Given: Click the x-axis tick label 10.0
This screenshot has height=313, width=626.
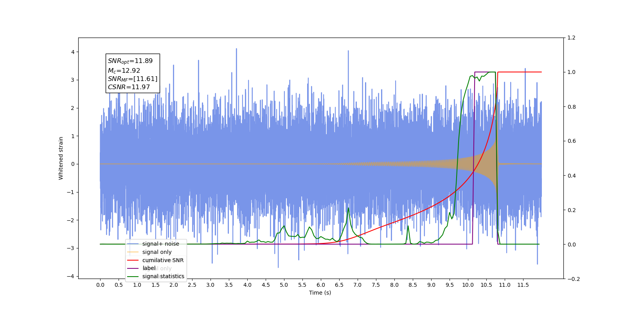Looking at the screenshot, I should (x=468, y=285).
